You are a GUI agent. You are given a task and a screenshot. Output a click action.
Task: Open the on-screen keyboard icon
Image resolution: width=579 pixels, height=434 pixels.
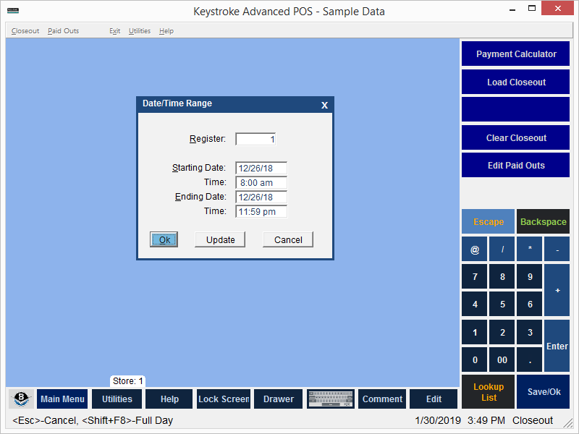[x=331, y=399]
